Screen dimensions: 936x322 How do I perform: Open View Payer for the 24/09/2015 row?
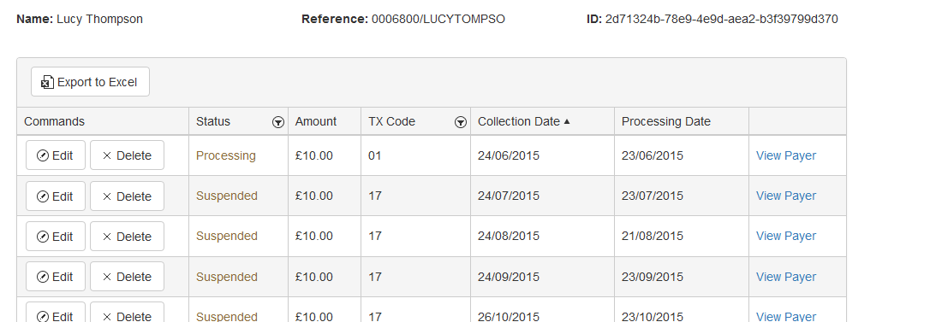[785, 277]
